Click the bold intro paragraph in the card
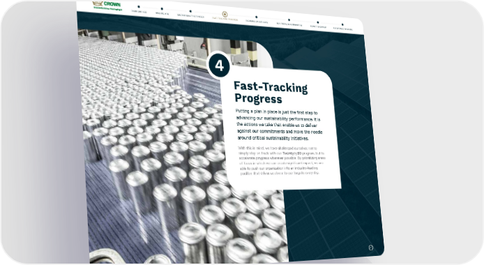This screenshot has width=484, height=265. coord(279,125)
